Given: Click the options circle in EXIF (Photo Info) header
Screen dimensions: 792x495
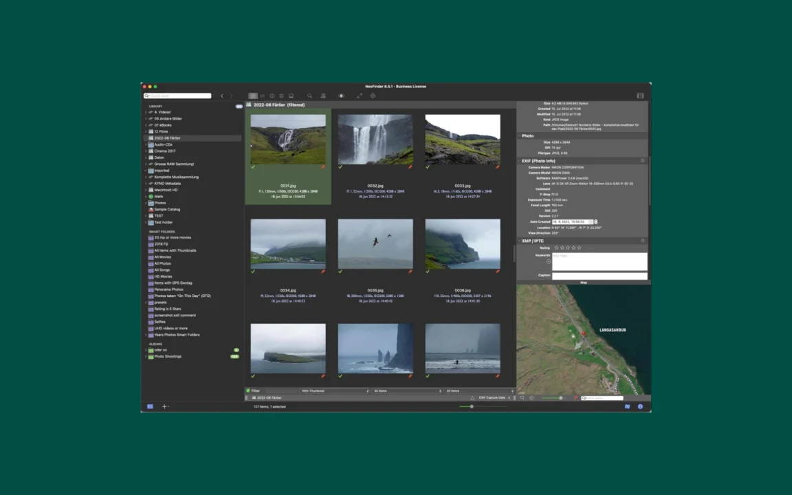Looking at the screenshot, I should click(x=643, y=161).
